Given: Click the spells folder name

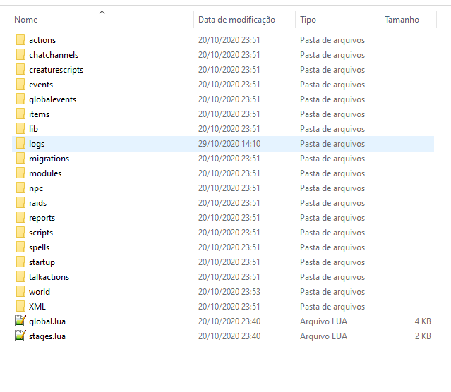Looking at the screenshot, I should click(x=39, y=247).
